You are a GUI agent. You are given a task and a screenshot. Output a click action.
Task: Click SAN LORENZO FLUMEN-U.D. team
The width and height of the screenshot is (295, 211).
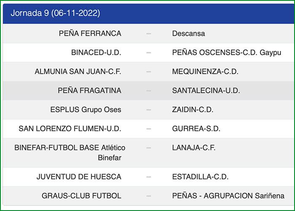(x=70, y=129)
